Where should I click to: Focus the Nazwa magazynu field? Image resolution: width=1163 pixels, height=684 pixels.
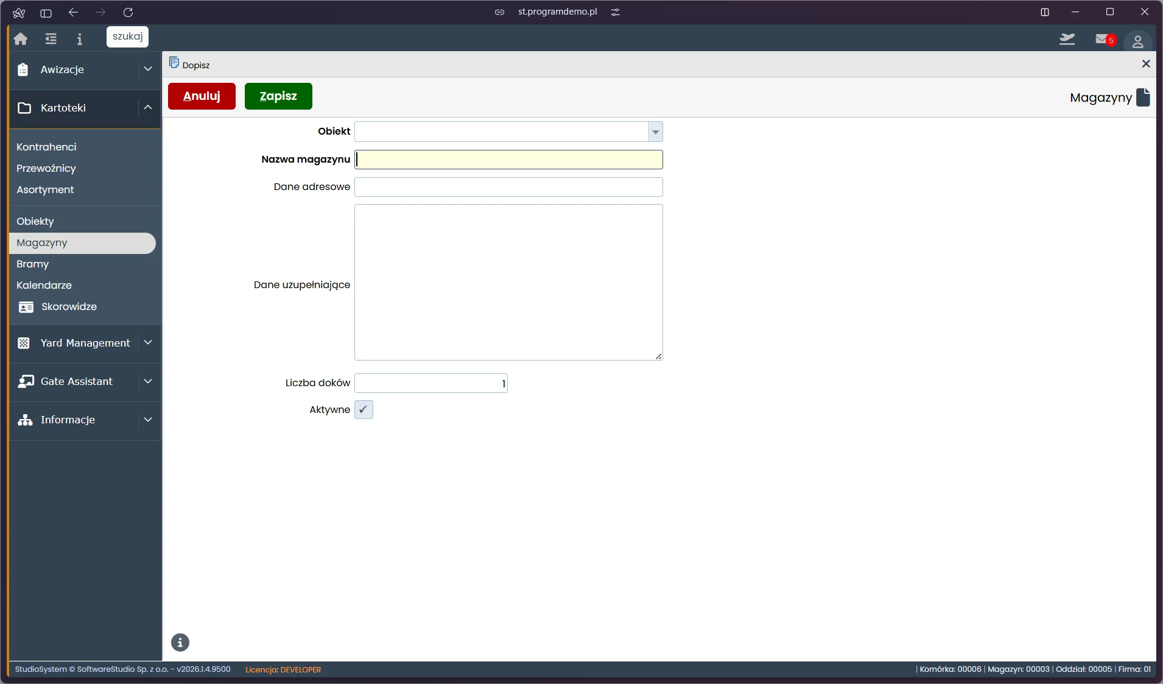(x=508, y=160)
